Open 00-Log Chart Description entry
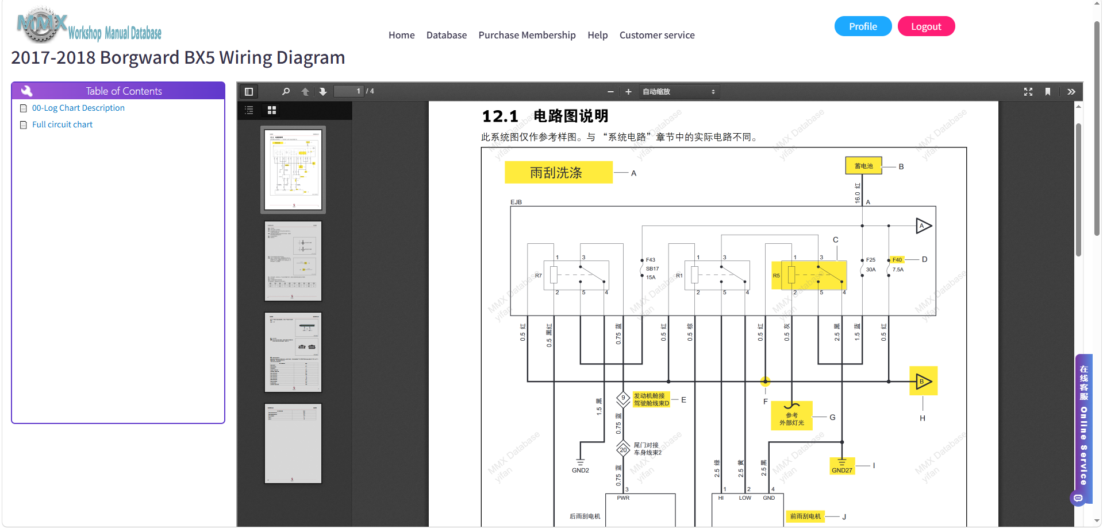Image resolution: width=1103 pixels, height=529 pixels. tap(78, 108)
